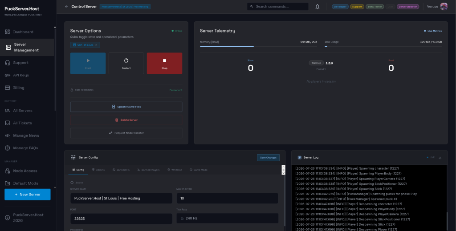Viewport: 456px width, 231px height.
Task: Click Request Node Transfer
Action: 126,133
